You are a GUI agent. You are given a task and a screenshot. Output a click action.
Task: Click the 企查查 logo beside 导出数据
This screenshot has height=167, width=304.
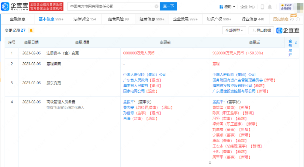288,30
